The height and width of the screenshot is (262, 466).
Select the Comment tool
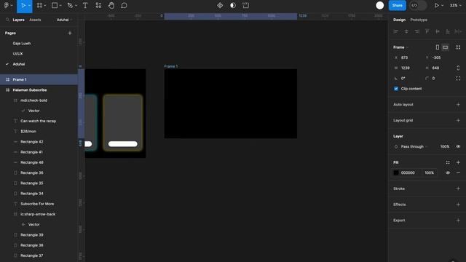125,5
